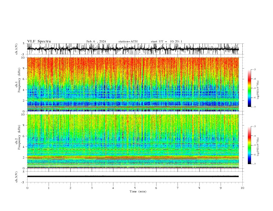Screen dimensions: 273x211
Task: Click the "ch.3(V)" axis label
Action: pos(17,177)
